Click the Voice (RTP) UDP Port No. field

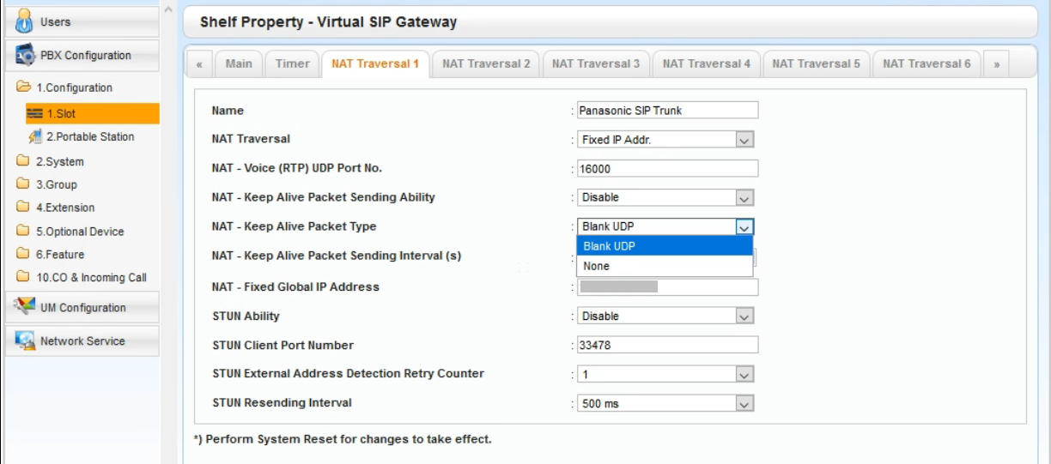point(667,168)
